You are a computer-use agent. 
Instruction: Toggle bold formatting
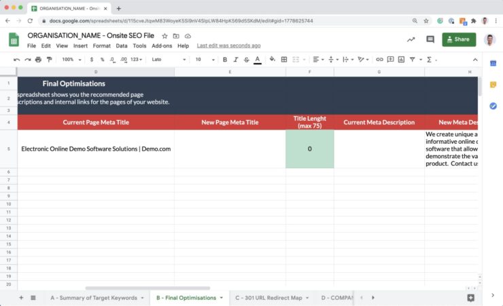click(x=224, y=60)
